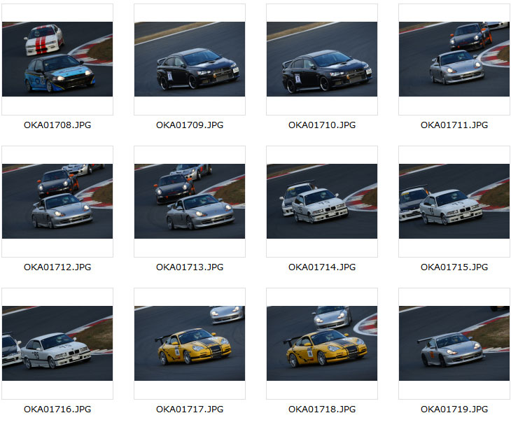Viewport: 511px width, 427px height.
Task: Select the file name OKA01708.JPG
Action: click(57, 125)
